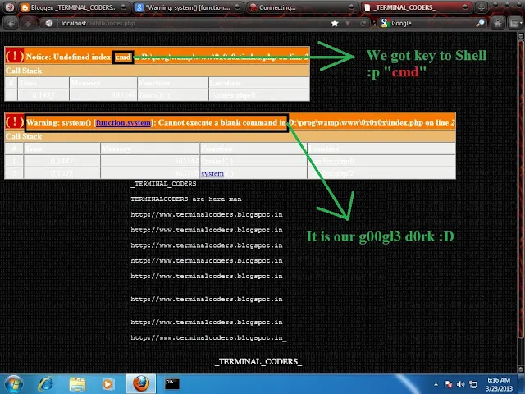
Task: Click the "TERMINALCODERS are here man" text
Action: [186, 199]
